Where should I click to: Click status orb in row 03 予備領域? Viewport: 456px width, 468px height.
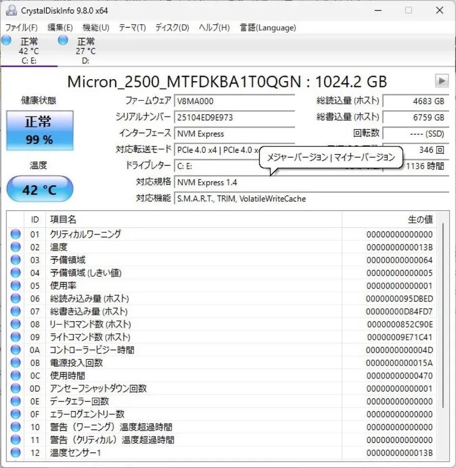(x=16, y=259)
